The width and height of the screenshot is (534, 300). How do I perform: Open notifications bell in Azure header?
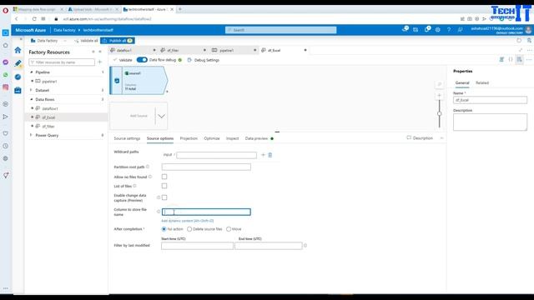click(427, 30)
